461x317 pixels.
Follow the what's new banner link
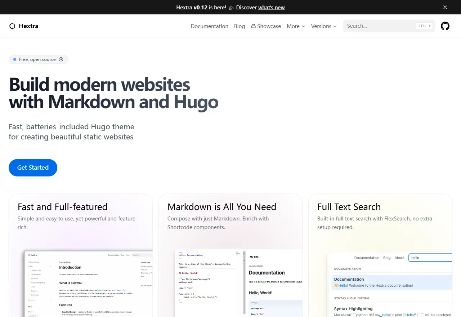pos(272,7)
